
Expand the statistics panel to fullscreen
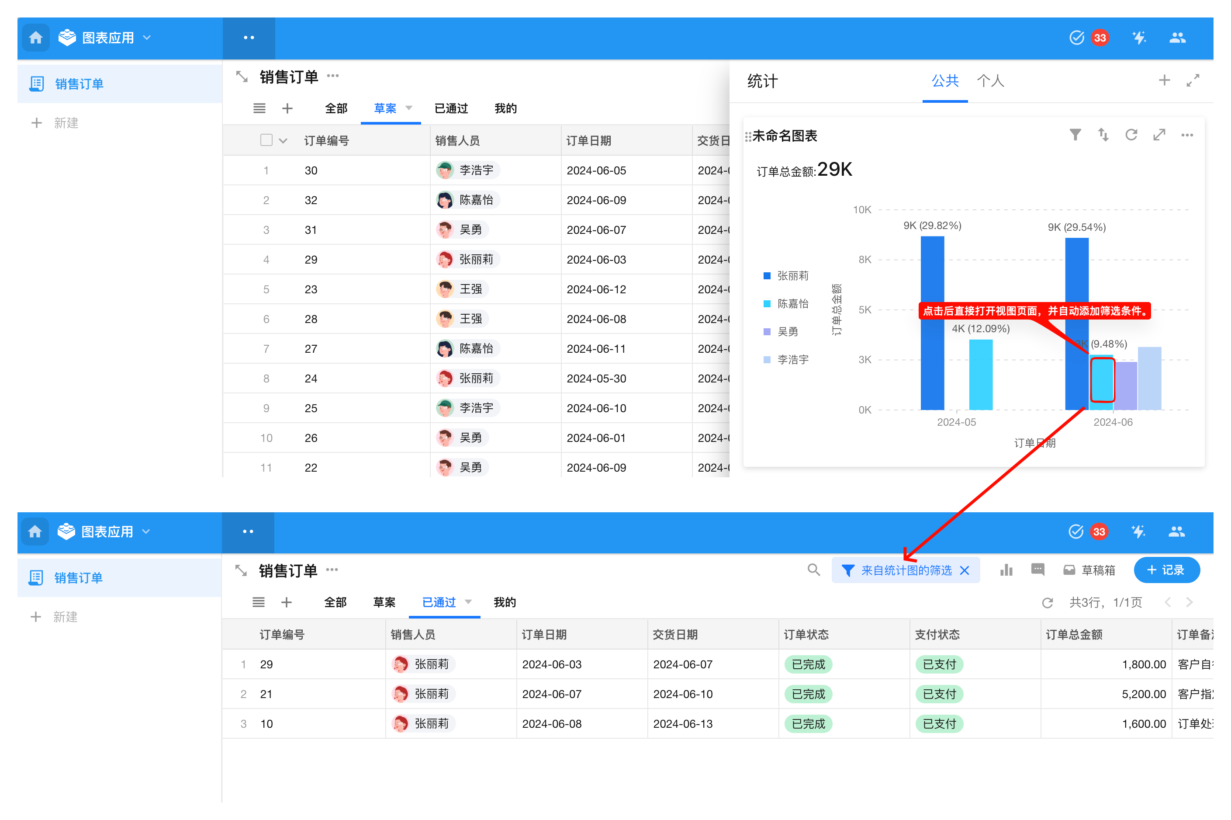tap(1192, 80)
